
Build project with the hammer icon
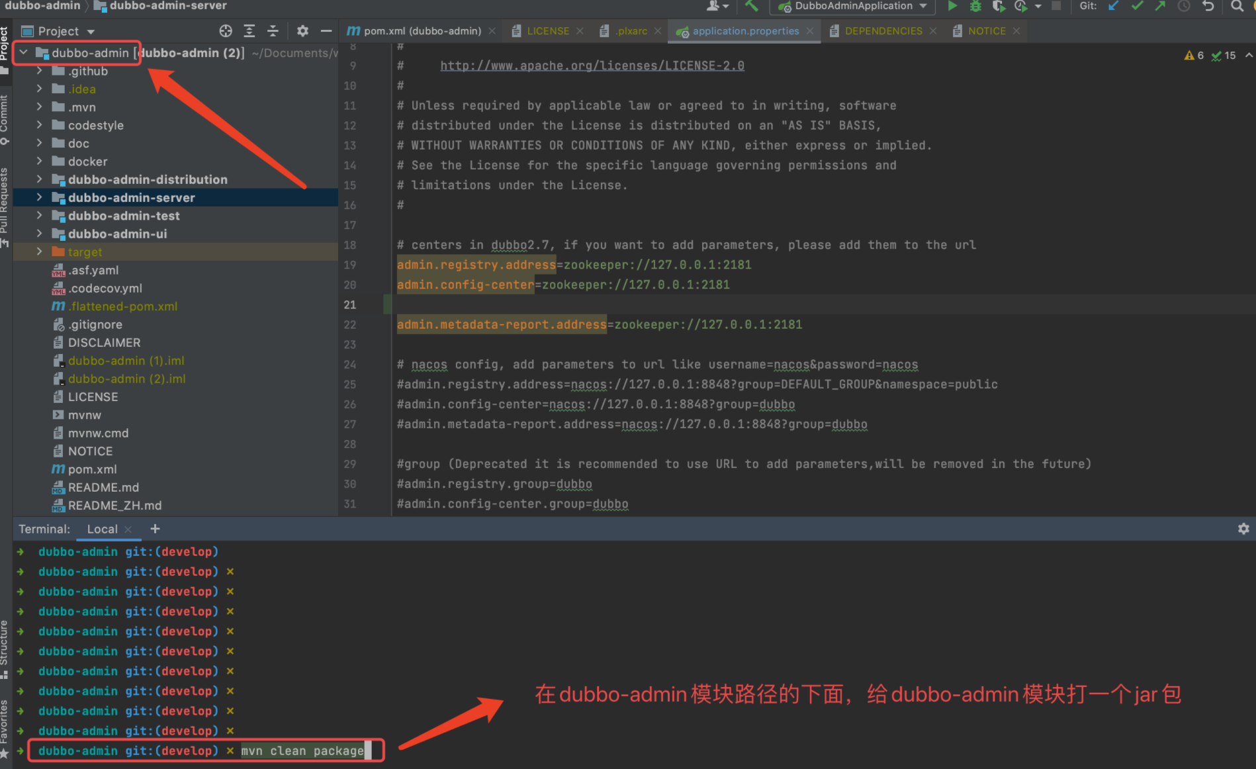[x=752, y=6]
